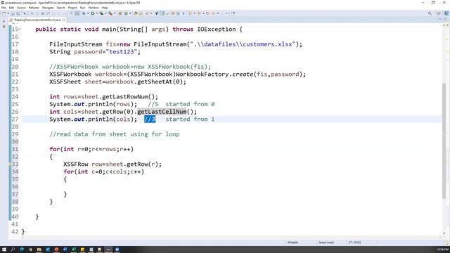Click the customers.xlsx file path string

(243, 44)
